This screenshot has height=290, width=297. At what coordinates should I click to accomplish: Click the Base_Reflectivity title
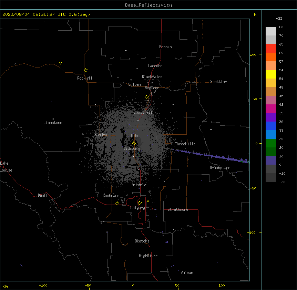148,5
